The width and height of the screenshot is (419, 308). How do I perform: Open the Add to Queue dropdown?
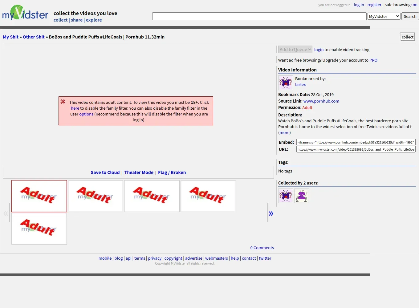[295, 50]
